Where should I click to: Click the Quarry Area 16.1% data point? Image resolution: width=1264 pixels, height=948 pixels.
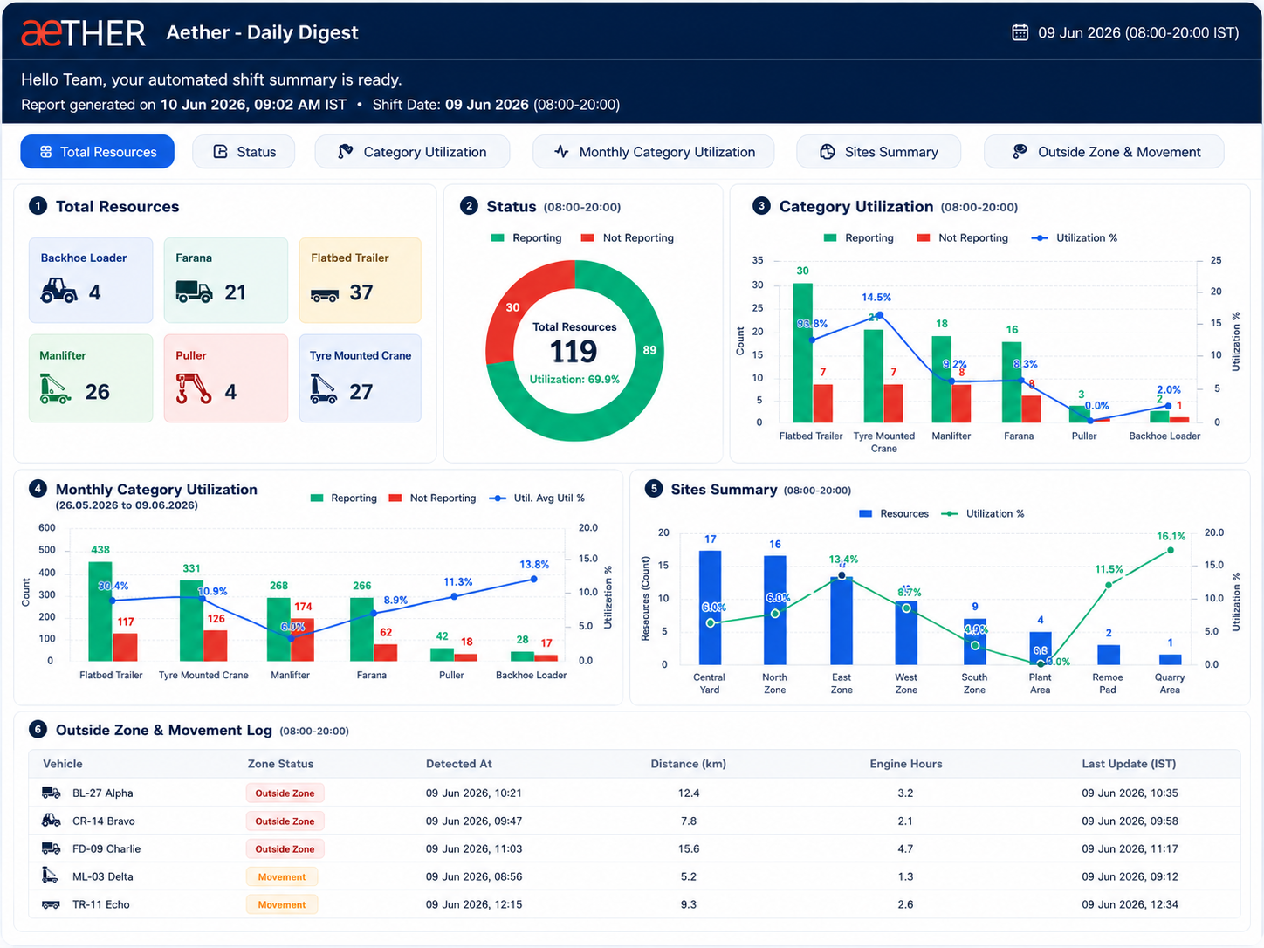tap(1171, 550)
